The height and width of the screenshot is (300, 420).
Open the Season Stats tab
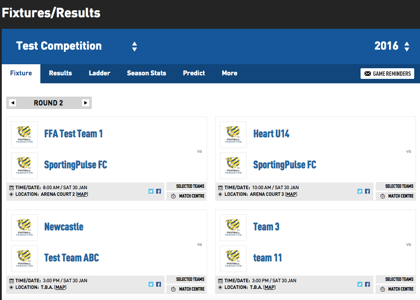(146, 73)
